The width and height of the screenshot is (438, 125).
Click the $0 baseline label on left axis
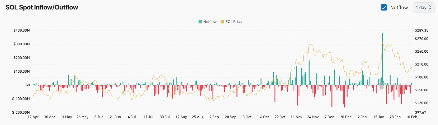click(28, 85)
